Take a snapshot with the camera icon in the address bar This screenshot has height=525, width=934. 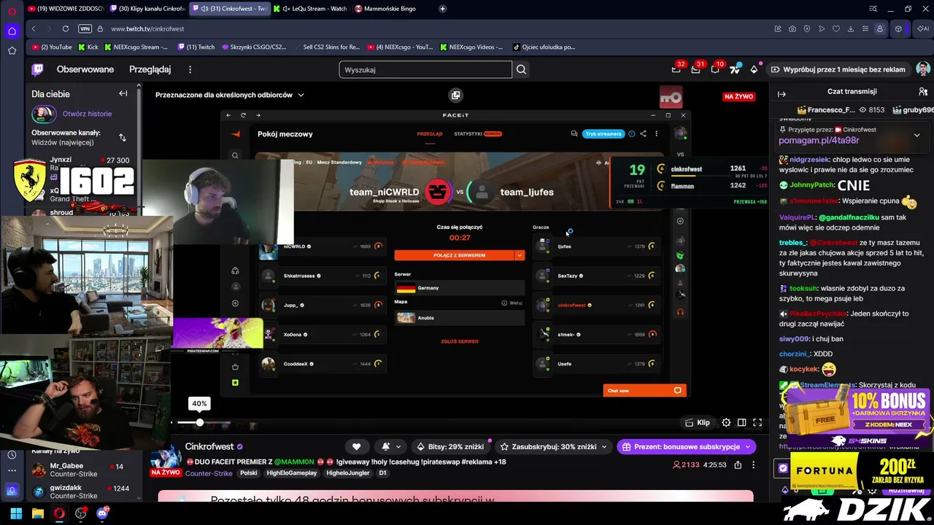[792, 28]
